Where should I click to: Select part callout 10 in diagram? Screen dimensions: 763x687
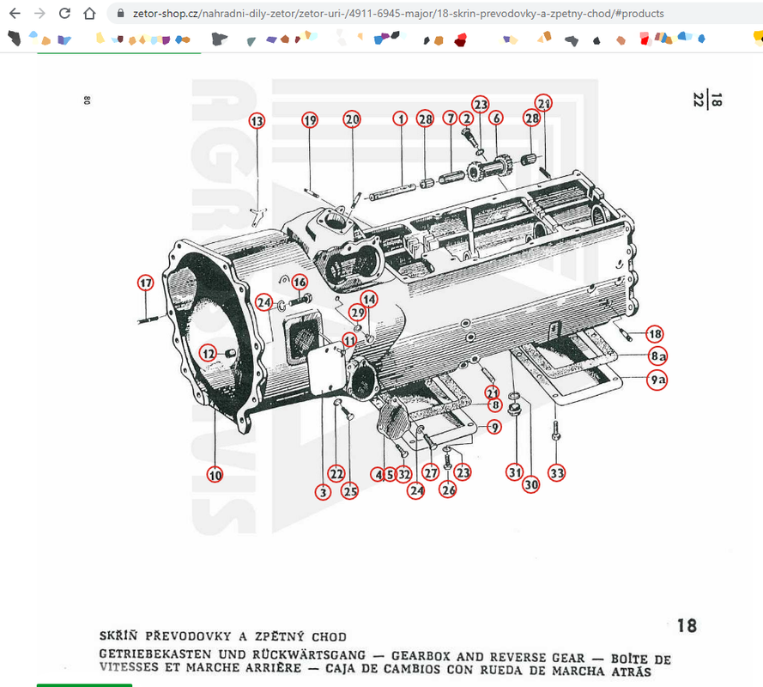coord(215,475)
